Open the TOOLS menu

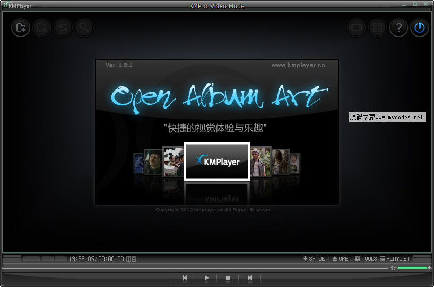(366, 259)
